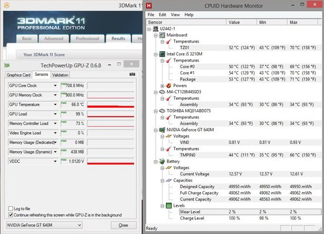
Task: Enable the Log to file checkbox
Action: (x=10, y=209)
